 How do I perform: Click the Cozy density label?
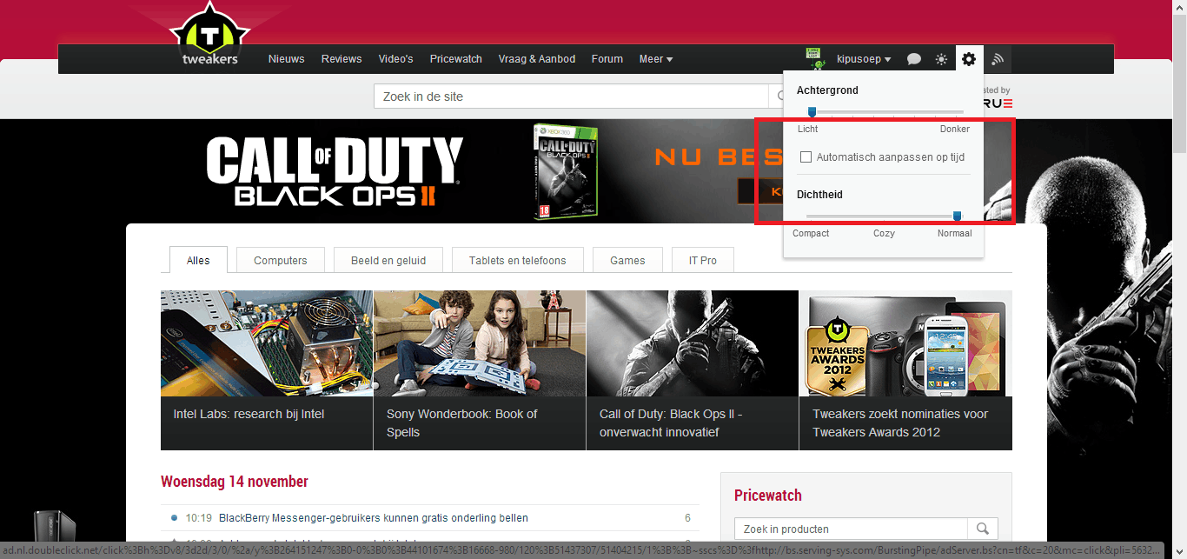pyautogui.click(x=884, y=233)
